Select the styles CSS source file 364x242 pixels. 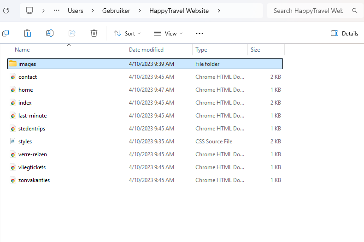point(25,142)
